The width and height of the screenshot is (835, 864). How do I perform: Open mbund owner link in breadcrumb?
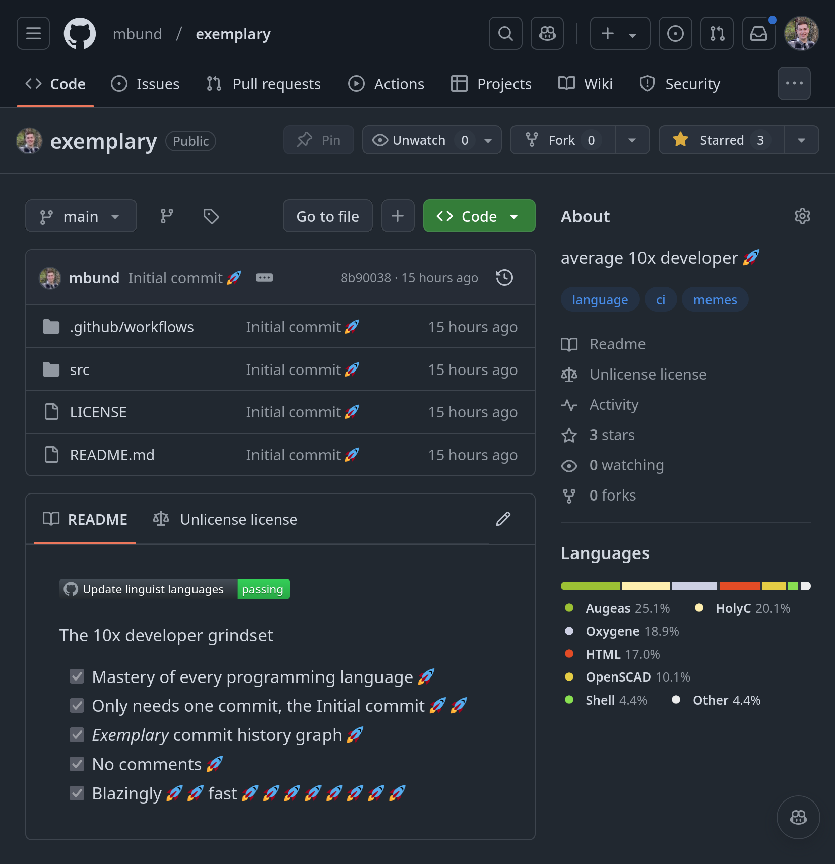coord(138,34)
